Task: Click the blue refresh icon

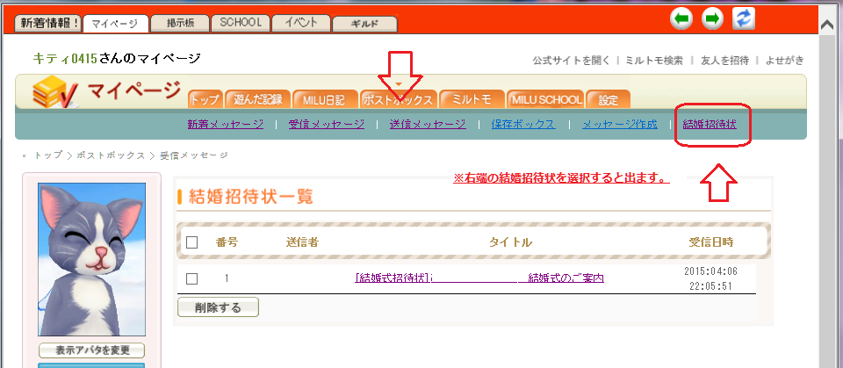Action: 744,18
